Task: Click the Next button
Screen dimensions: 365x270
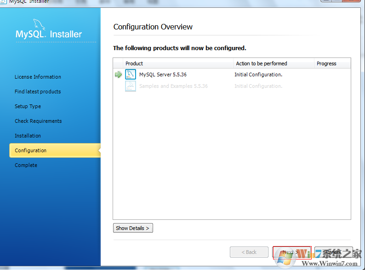Action: pyautogui.click(x=292, y=253)
